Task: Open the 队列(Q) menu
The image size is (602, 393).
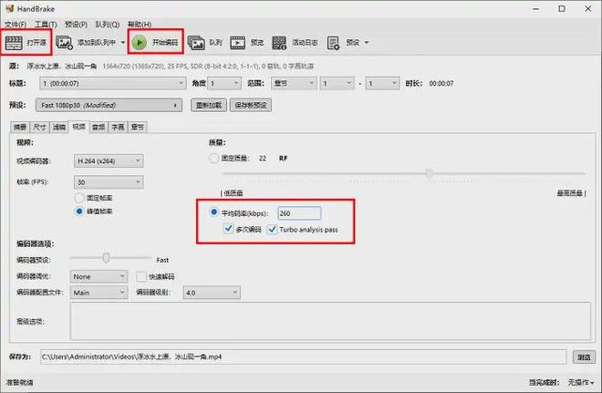Action: [108, 25]
